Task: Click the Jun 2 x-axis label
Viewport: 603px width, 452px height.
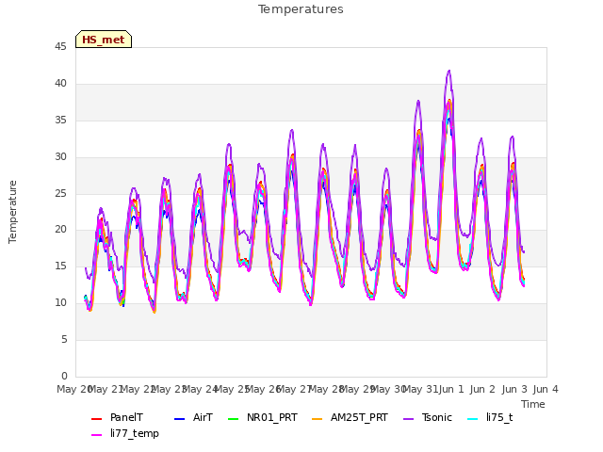Action: [482, 389]
